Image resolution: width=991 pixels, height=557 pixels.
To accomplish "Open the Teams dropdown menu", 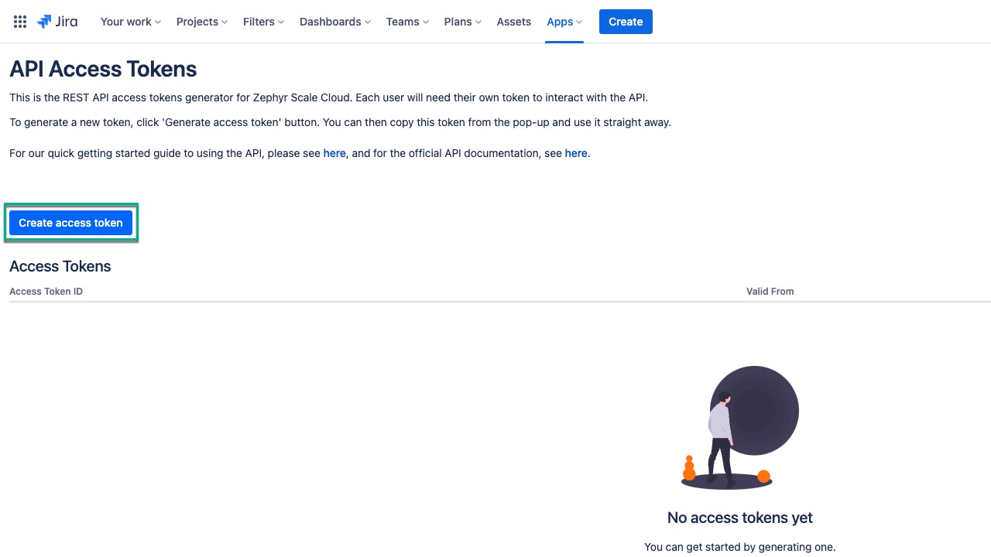I will 406,22.
